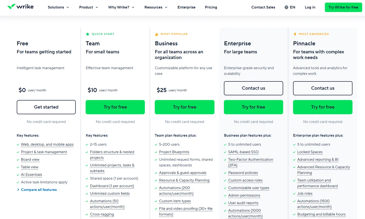Click the Try Wrike for free button
This screenshot has width=365, height=219.
click(x=343, y=7)
